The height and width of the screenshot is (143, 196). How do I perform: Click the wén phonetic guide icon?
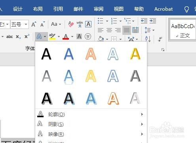click(80, 24)
